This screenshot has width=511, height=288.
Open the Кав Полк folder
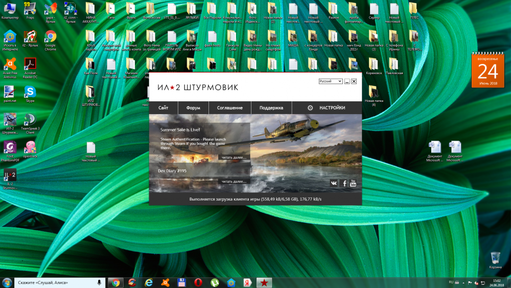tap(90, 66)
